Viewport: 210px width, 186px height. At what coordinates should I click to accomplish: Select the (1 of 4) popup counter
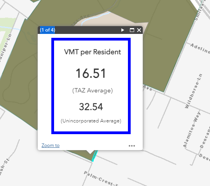pyautogui.click(x=47, y=30)
